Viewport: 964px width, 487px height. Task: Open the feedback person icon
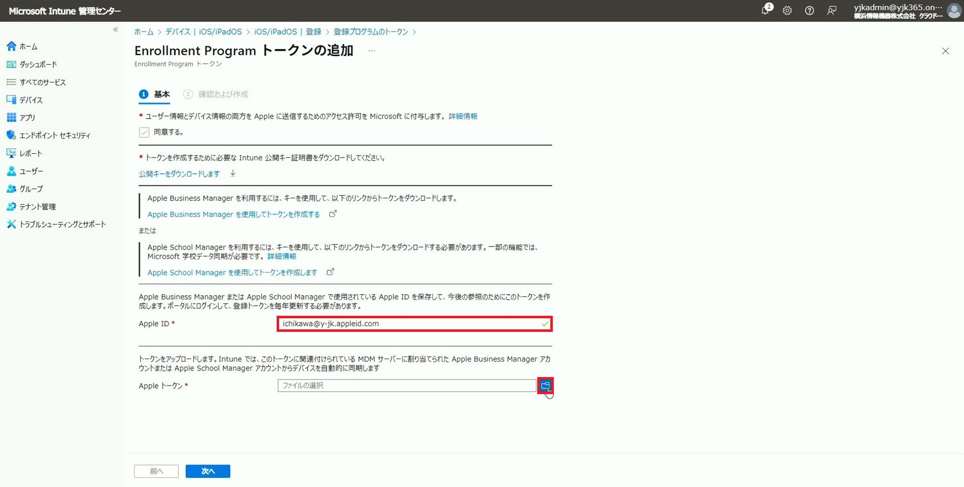[x=831, y=11]
